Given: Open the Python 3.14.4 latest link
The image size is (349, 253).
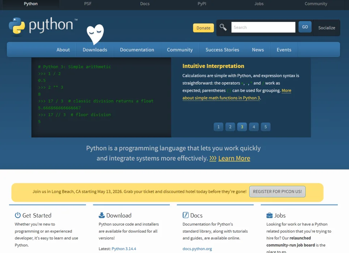Looking at the screenshot, I should (x=124, y=249).
